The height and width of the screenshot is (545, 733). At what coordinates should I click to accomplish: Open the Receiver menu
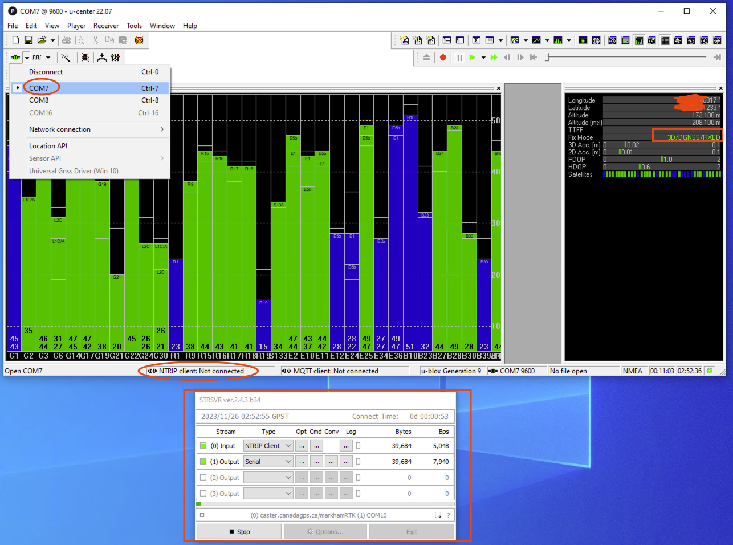pos(106,26)
